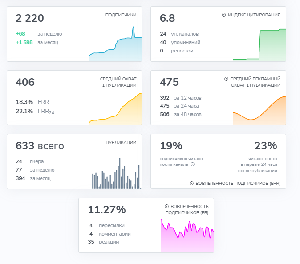The width and height of the screenshot is (300, 264).
Task: Click the 40 упоминаний row
Action: pos(180,42)
